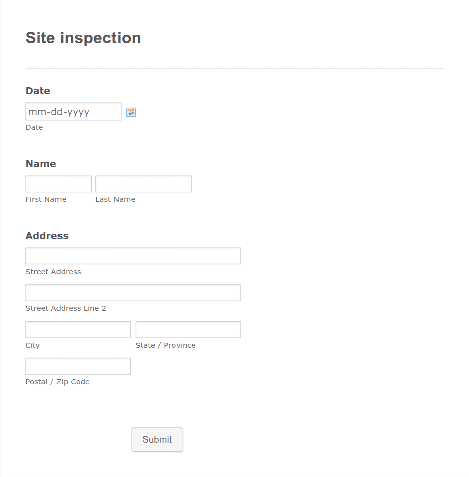Click the bold Date heading label
This screenshot has width=469, height=477.
pyautogui.click(x=38, y=91)
